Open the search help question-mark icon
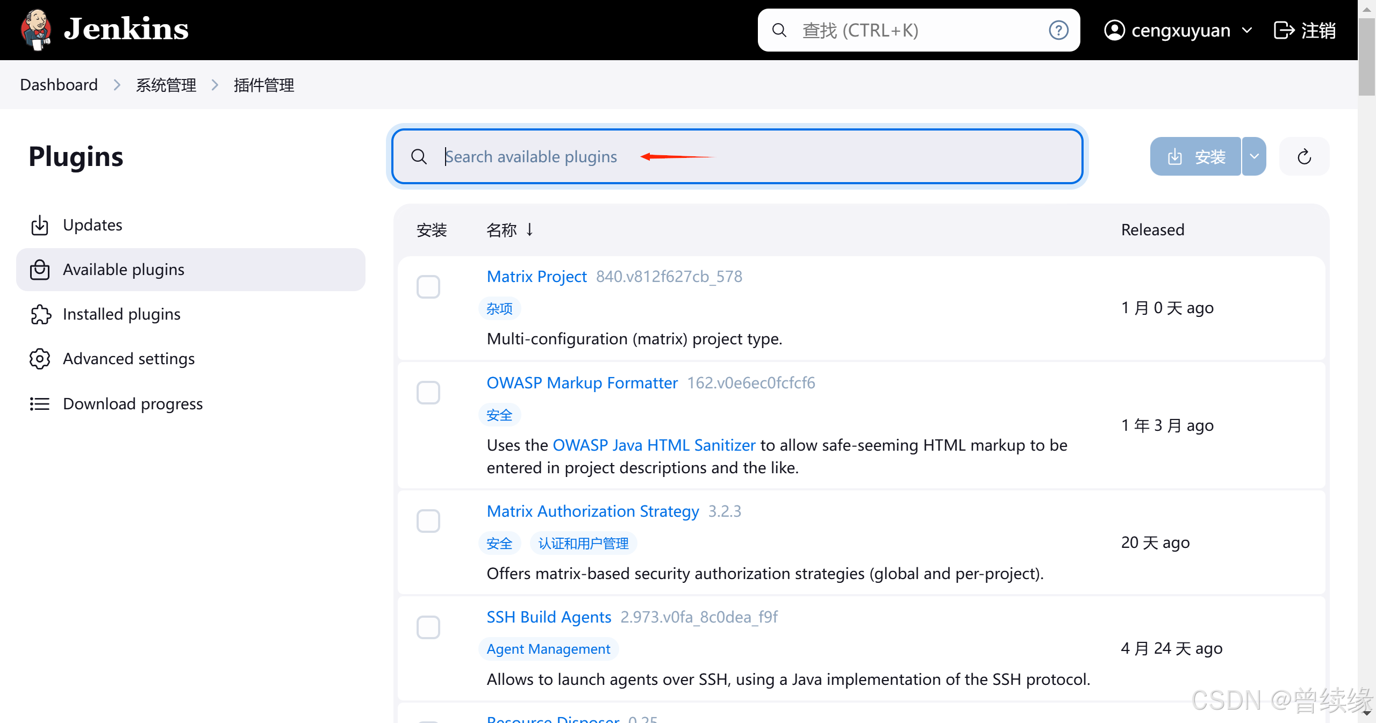This screenshot has height=723, width=1376. (x=1058, y=30)
